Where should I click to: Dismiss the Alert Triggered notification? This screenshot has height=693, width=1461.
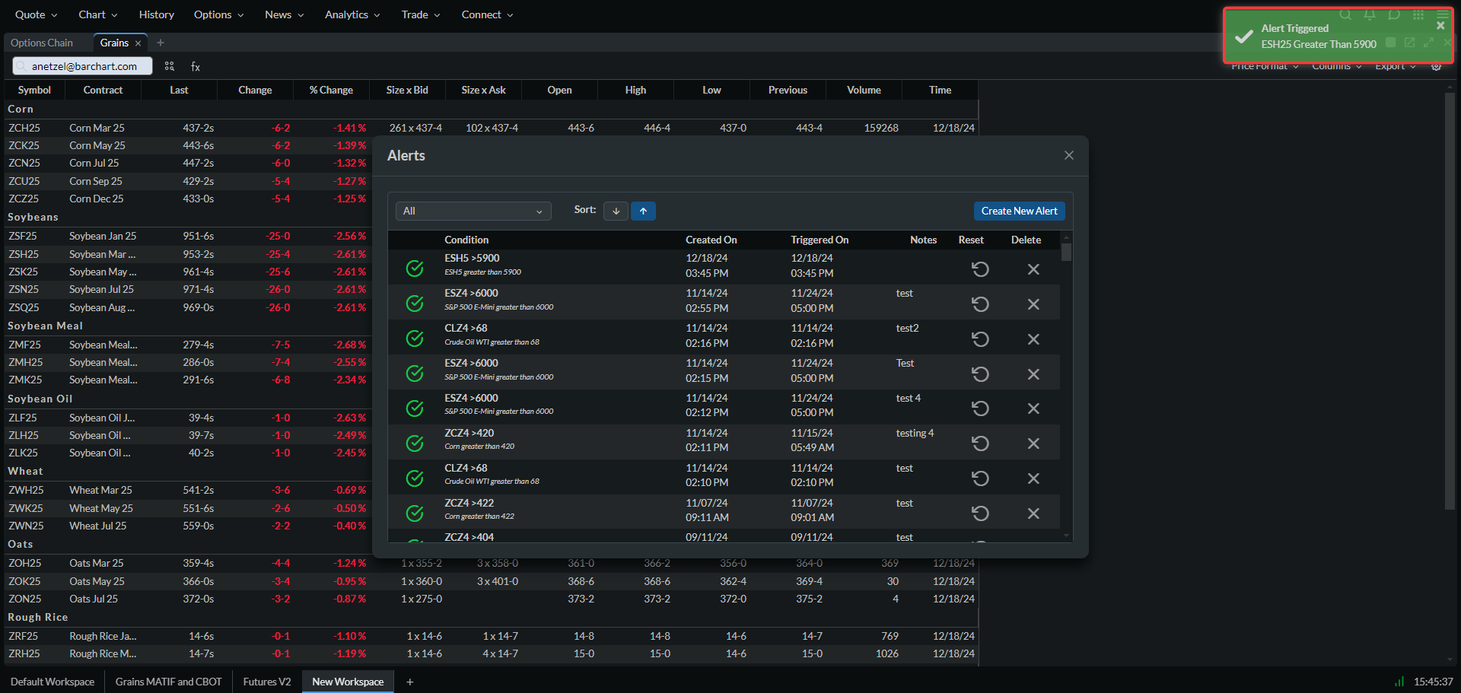pyautogui.click(x=1440, y=26)
